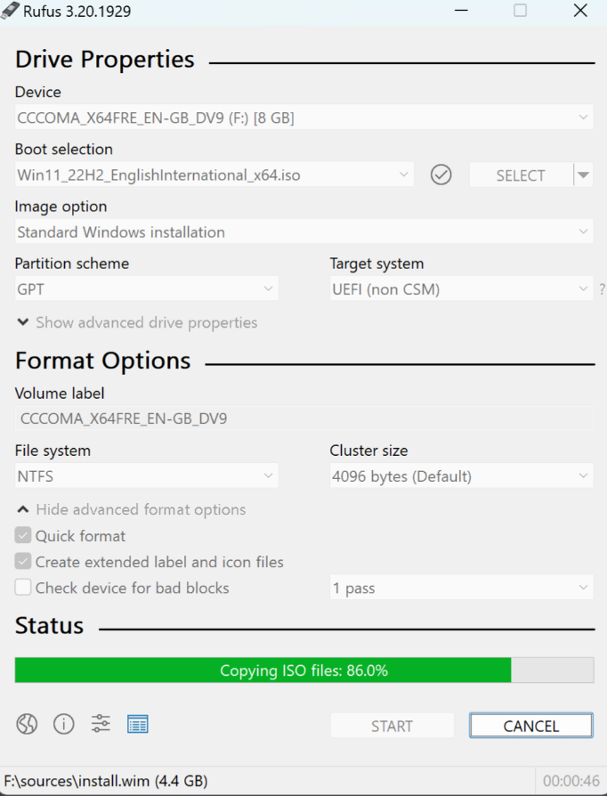Click the Rufus USB app icon
Screen dimensions: 607x796
11,11
